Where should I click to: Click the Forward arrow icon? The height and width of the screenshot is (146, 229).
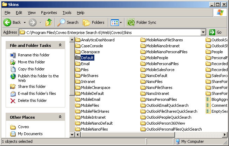pos(33,22)
